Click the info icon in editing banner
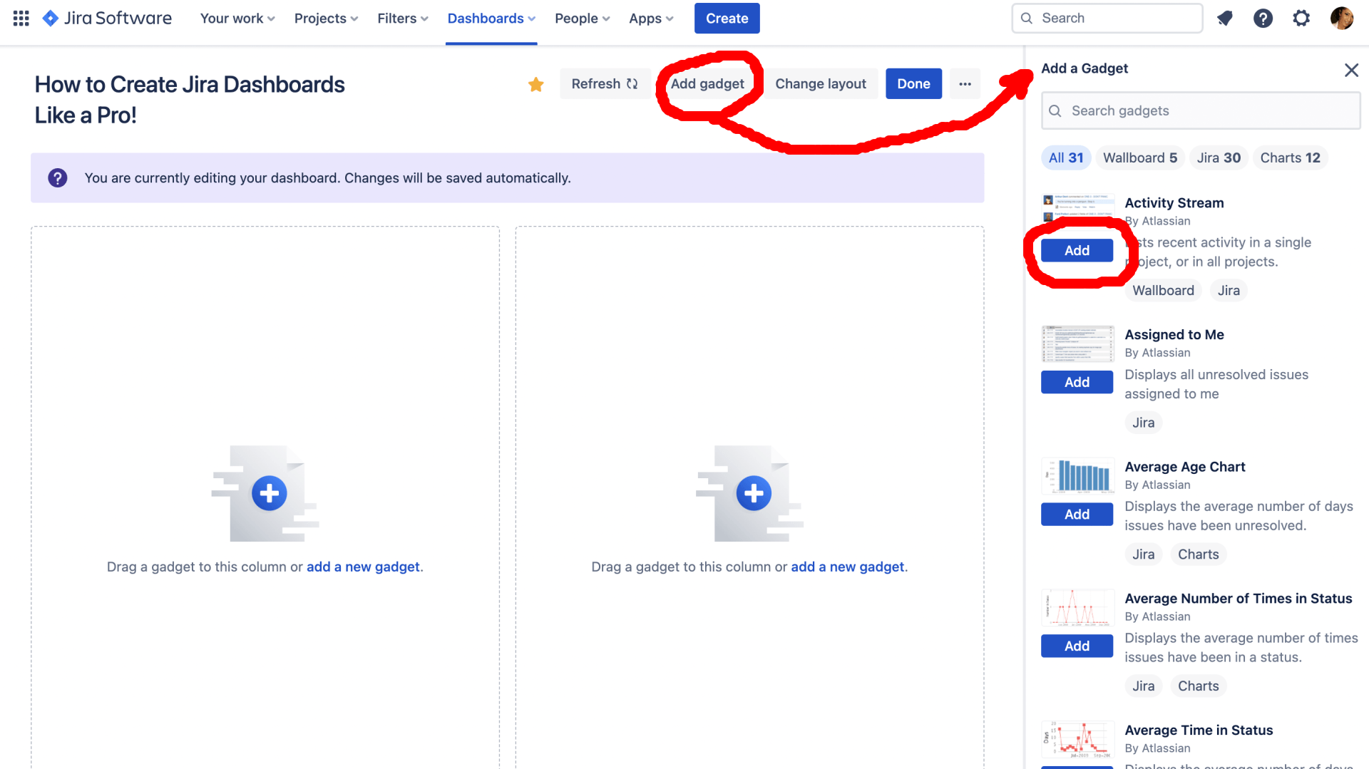 pyautogui.click(x=58, y=178)
